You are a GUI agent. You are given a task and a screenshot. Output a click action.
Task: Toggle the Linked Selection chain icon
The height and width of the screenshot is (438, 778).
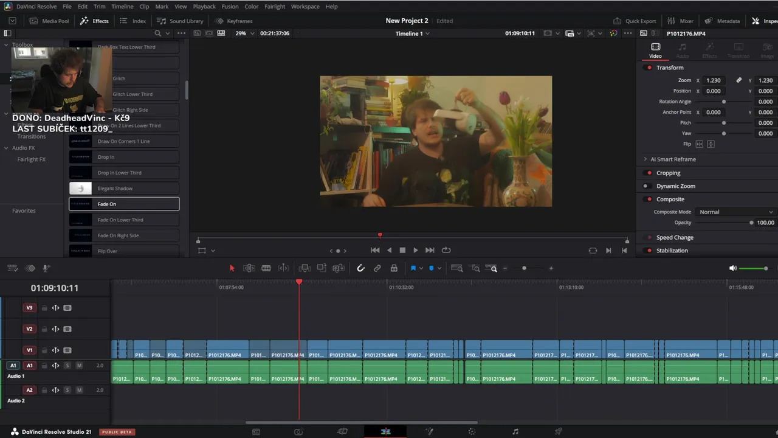pyautogui.click(x=377, y=268)
